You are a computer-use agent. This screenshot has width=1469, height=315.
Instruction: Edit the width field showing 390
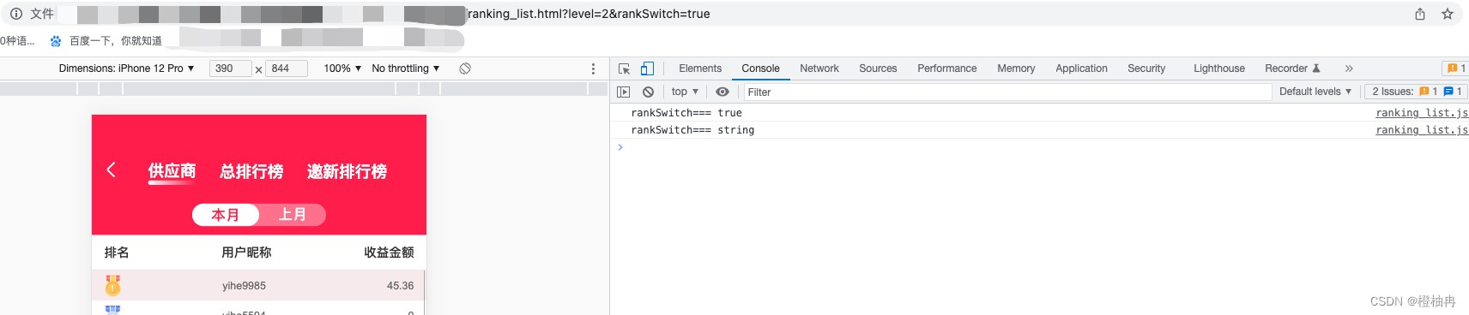click(x=230, y=68)
